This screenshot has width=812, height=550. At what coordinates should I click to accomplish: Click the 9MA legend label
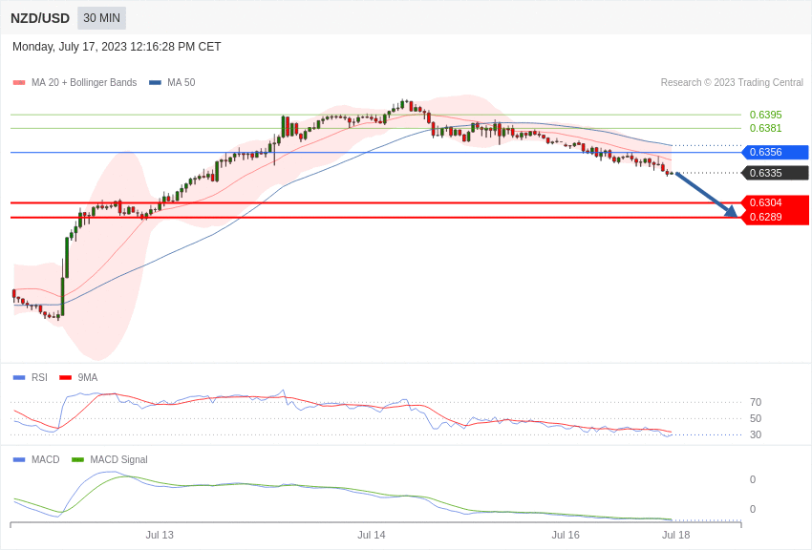88,378
